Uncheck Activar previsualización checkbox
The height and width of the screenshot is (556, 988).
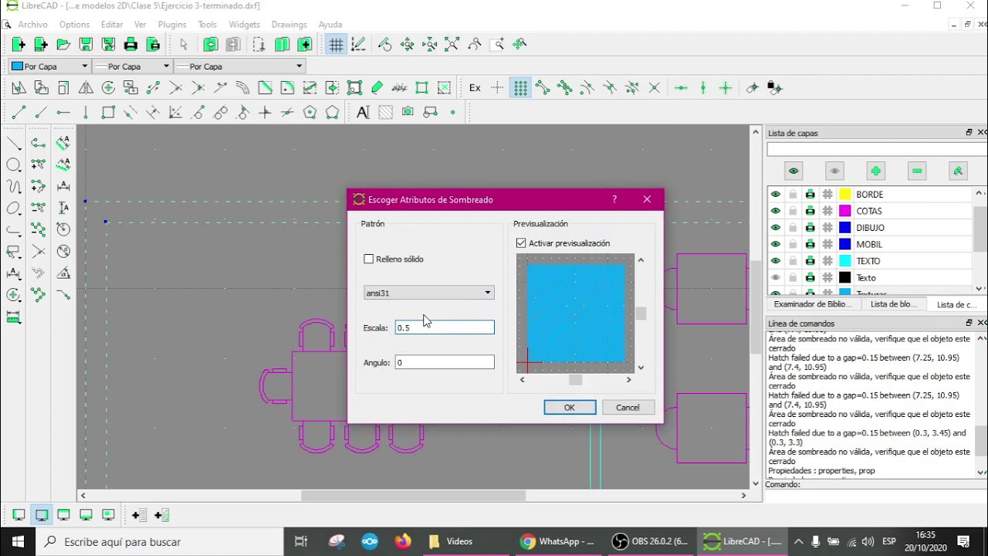[x=521, y=243]
